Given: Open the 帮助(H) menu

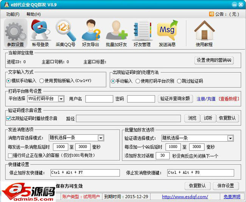Looking at the screenshot, I should [33, 14].
